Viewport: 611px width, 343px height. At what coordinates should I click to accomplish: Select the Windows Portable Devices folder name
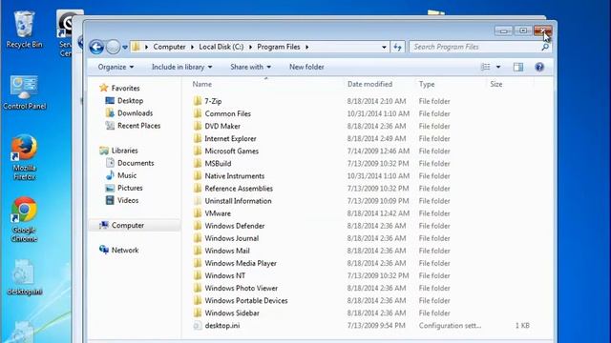(x=246, y=301)
